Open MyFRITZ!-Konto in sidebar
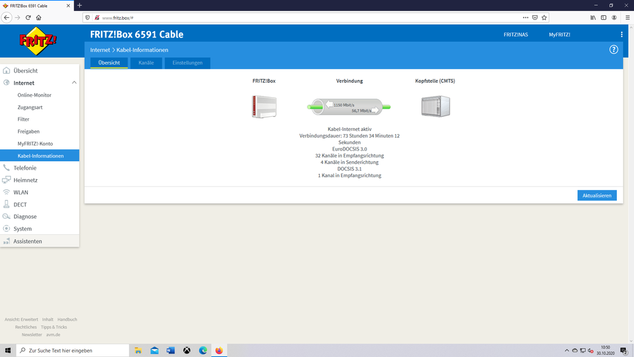The width and height of the screenshot is (634, 357). pos(35,144)
